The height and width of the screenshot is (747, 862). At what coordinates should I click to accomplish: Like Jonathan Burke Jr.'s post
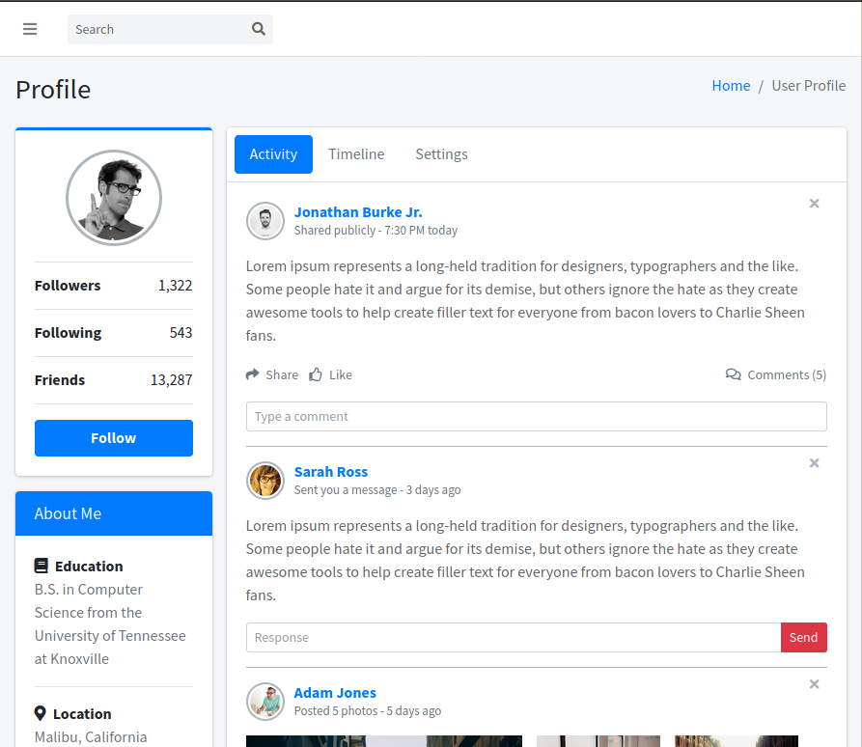330,374
